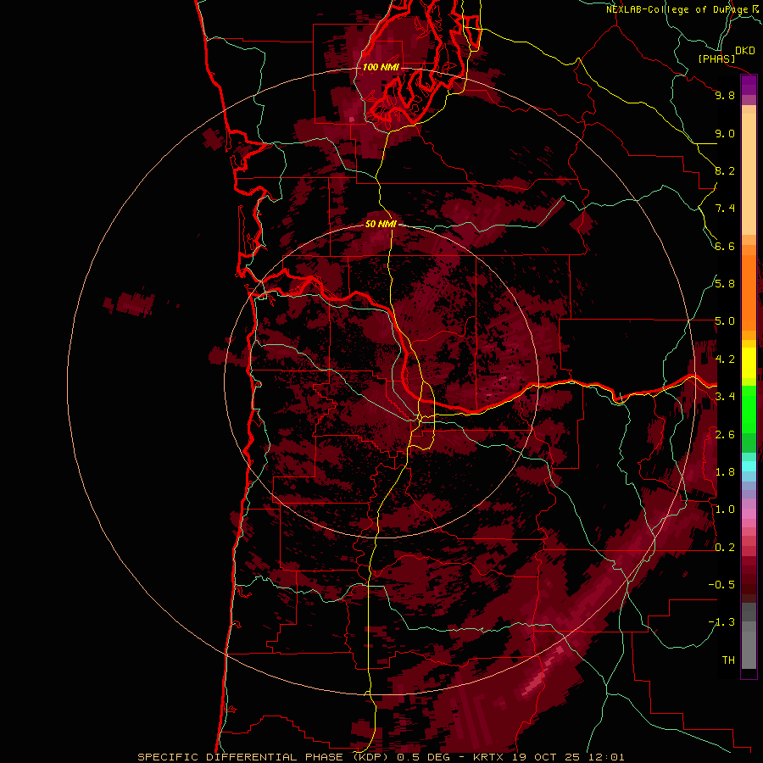The image size is (763, 763).
Task: Click the 9.8 scale value
Action: [725, 95]
